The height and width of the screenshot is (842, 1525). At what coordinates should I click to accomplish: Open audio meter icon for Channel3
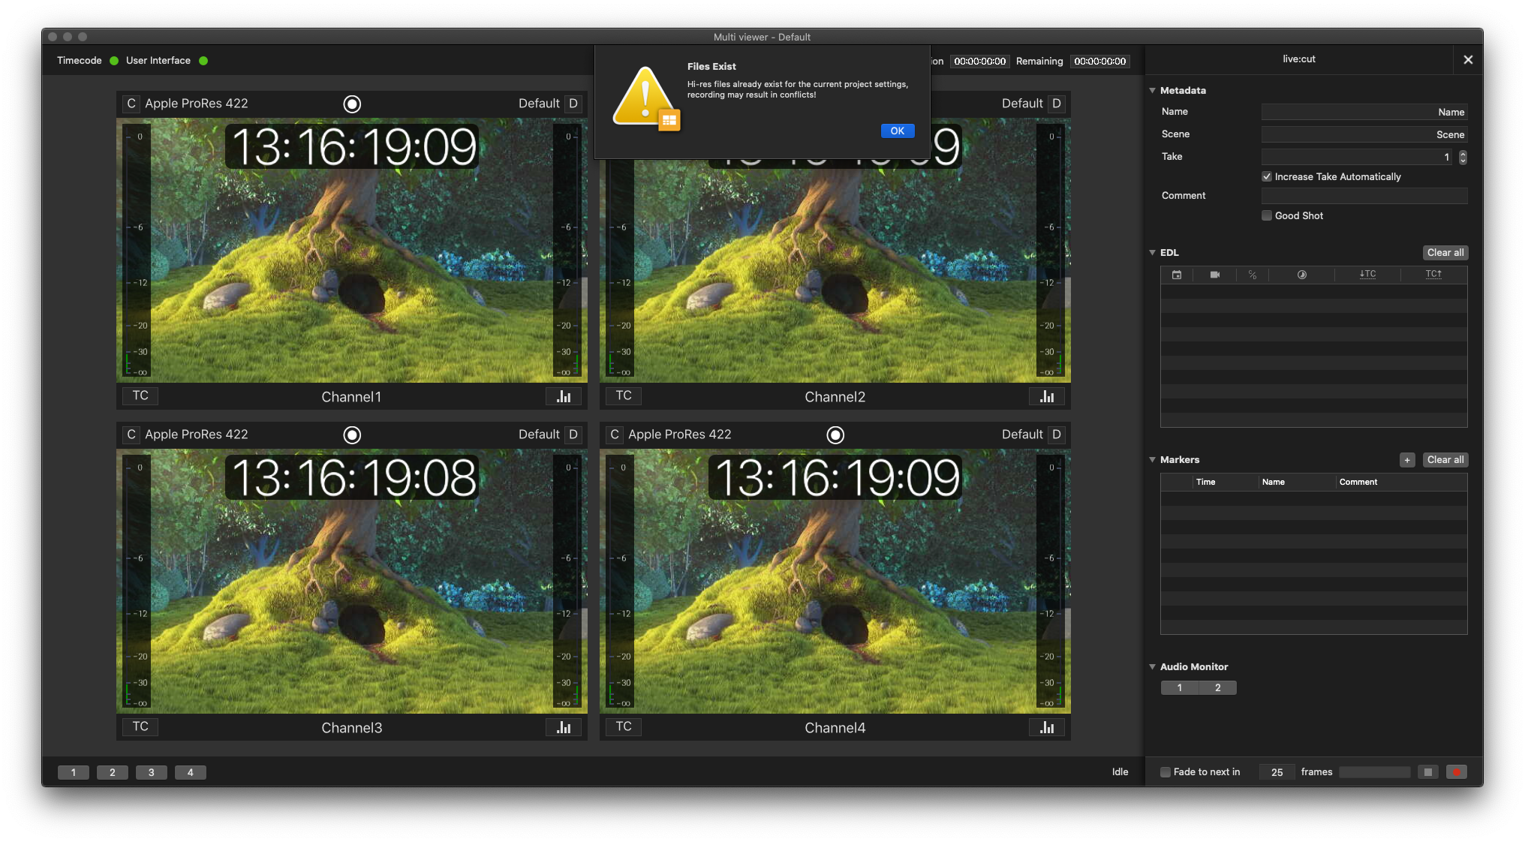tap(564, 727)
